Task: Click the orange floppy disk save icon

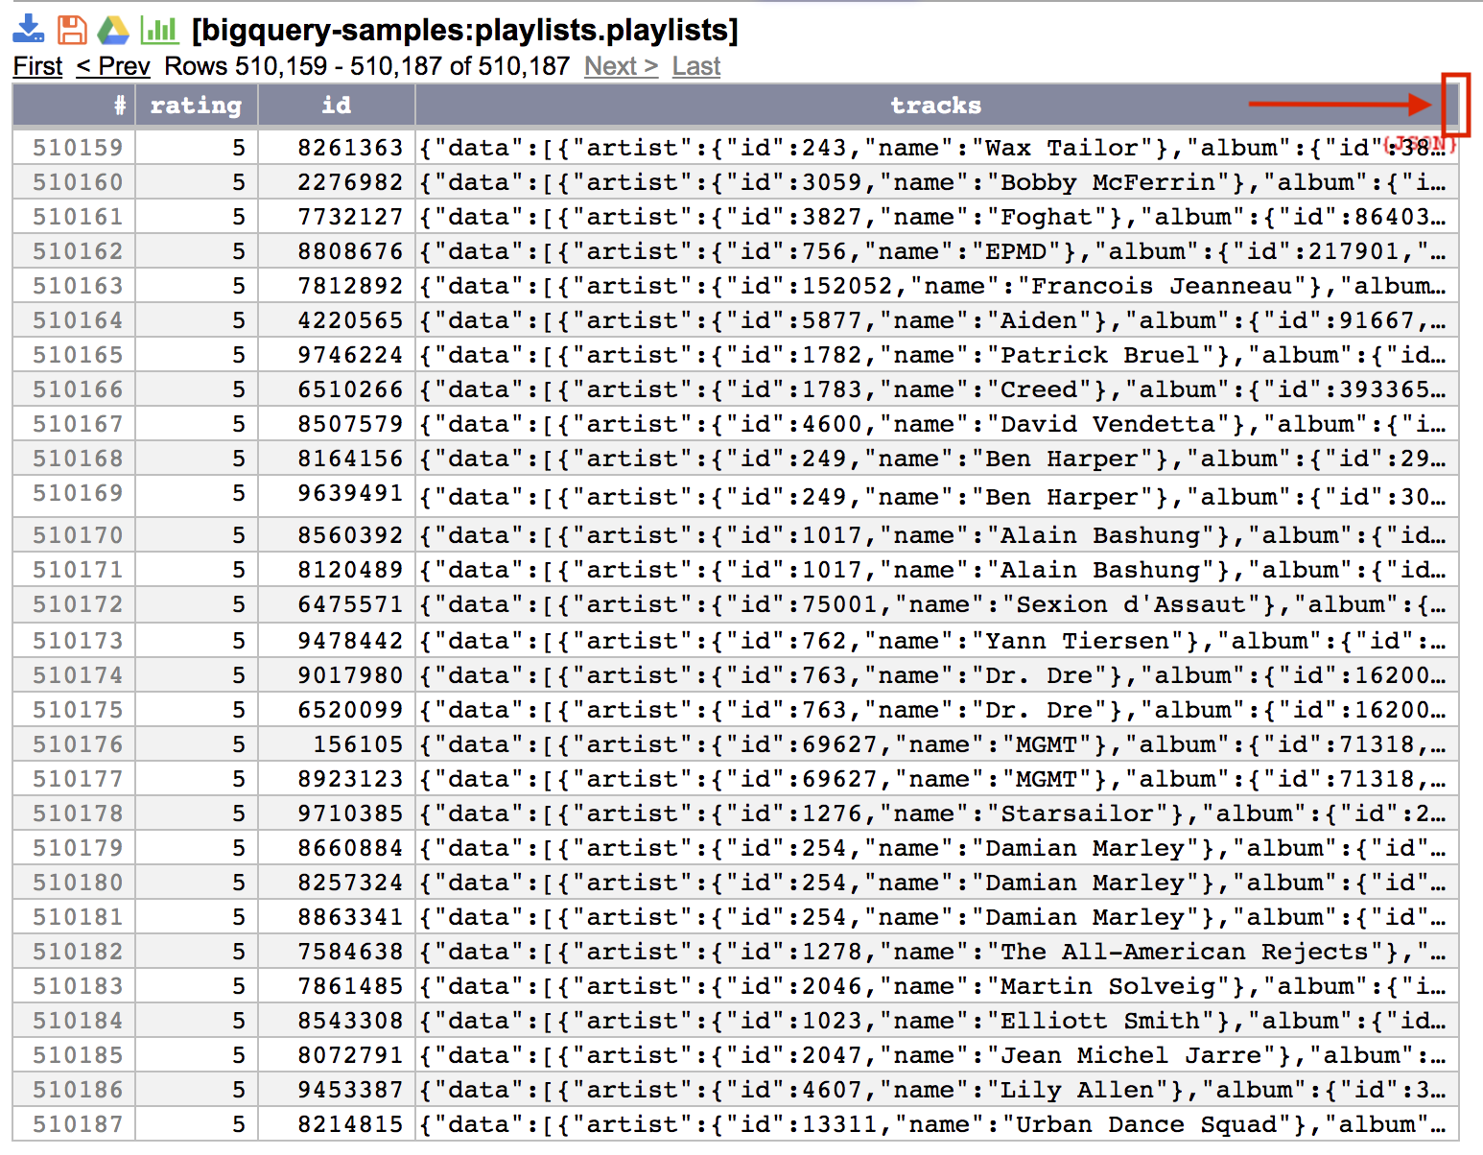Action: [x=72, y=30]
